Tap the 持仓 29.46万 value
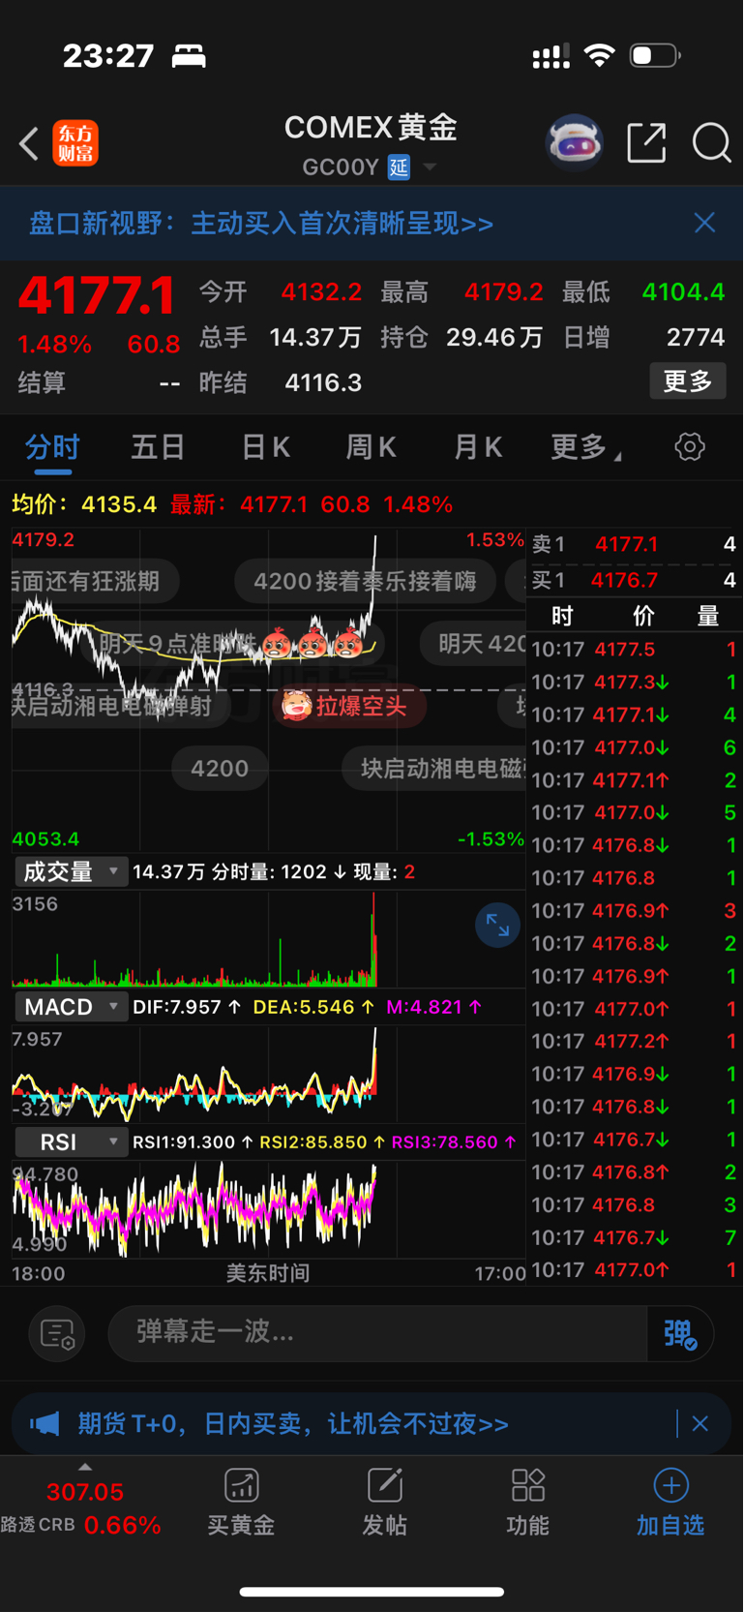Viewport: 744px width, 1612px height. 494,337
